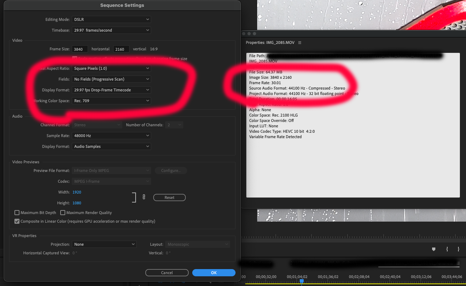466x286 pixels.
Task: Open the timeline panel menu beside the sequence name
Action: (458, 264)
